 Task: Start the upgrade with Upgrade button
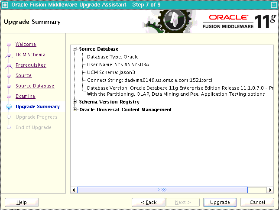[220, 202]
